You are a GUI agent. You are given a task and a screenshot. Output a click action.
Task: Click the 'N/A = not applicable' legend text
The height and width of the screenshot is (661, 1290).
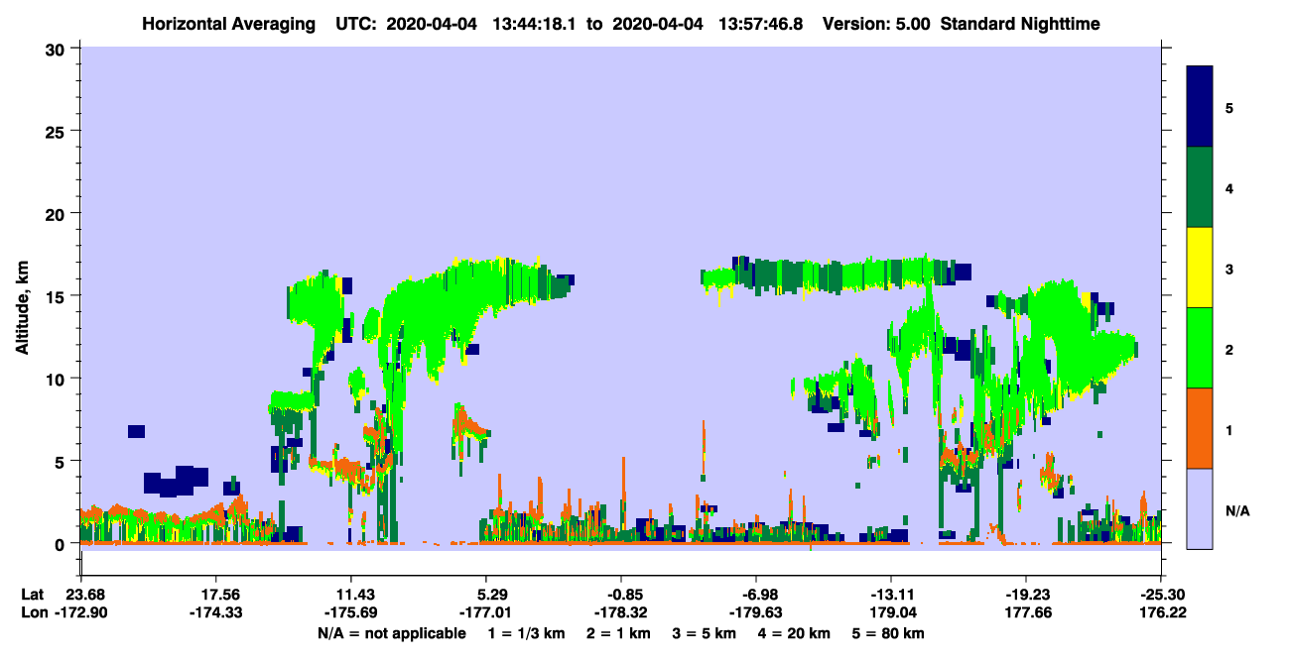tap(392, 633)
